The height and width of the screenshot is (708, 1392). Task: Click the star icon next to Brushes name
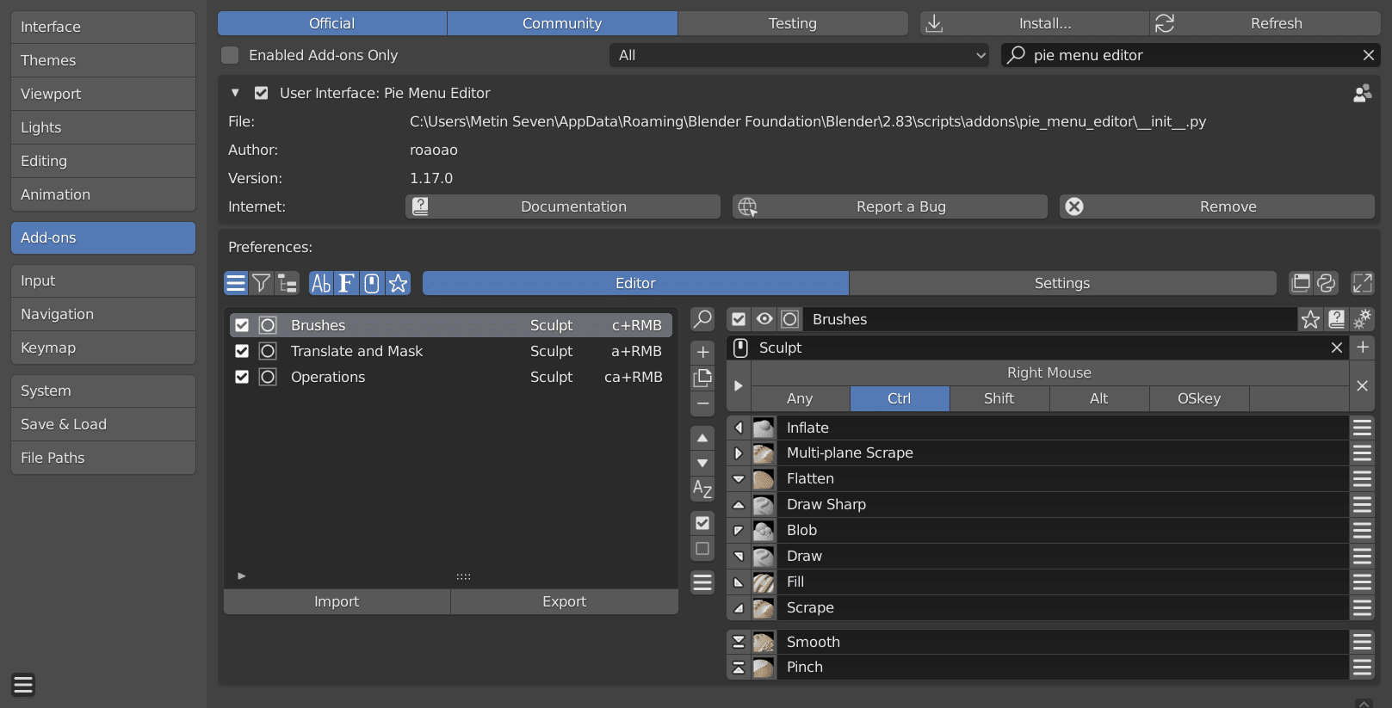tap(1310, 320)
